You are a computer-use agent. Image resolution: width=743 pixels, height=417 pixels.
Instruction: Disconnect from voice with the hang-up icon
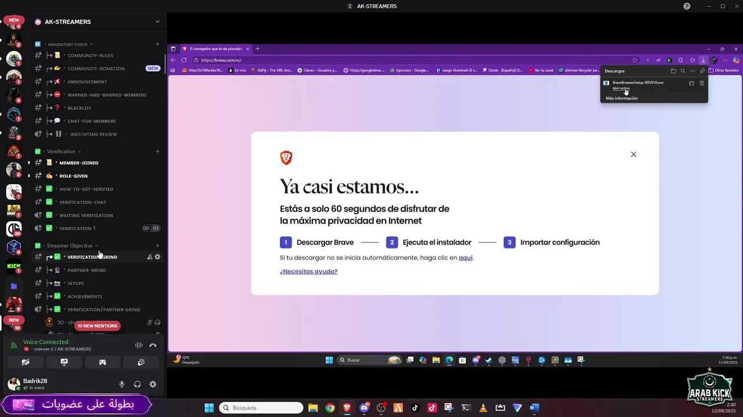tap(153, 345)
